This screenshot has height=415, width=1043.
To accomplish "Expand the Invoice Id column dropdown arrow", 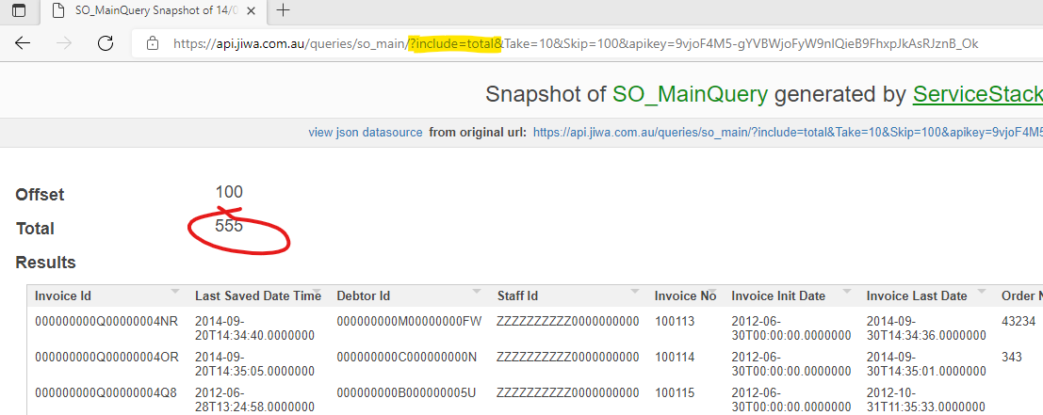I will (x=174, y=291).
